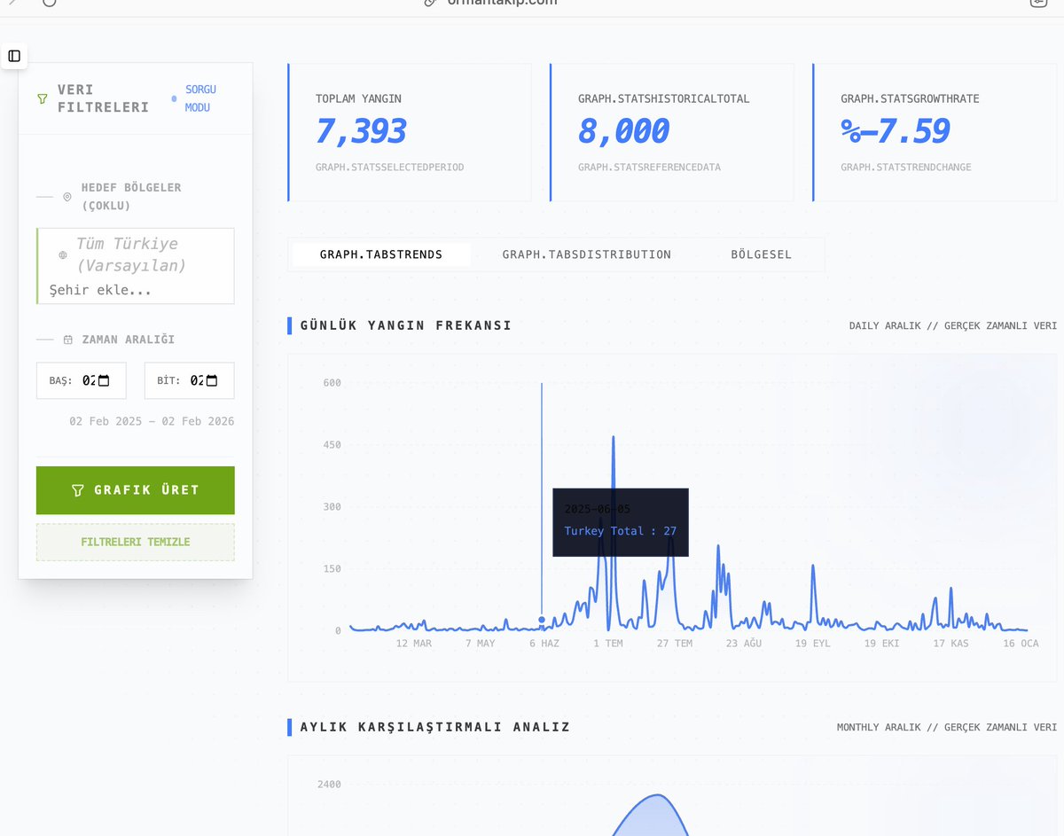The height and width of the screenshot is (836, 1064).
Task: Click the '19 EKI' axis label
Action: (882, 644)
